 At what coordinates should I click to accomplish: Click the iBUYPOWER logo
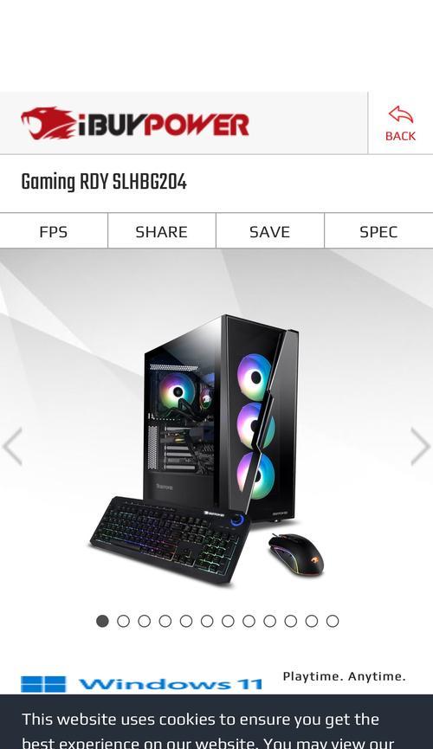(135, 123)
